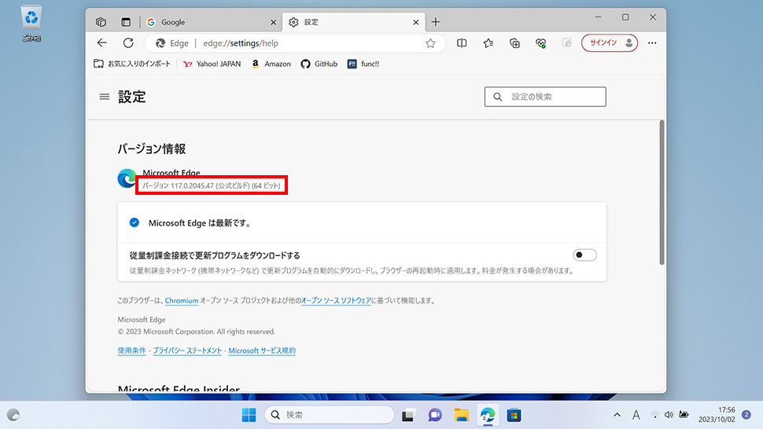Click the settings page scrollbar
The image size is (763, 429).
tap(662, 192)
